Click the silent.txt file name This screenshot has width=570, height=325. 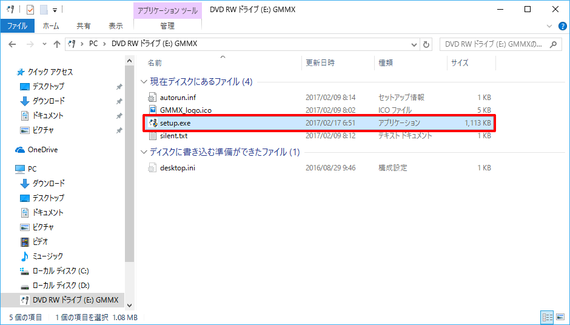(174, 136)
